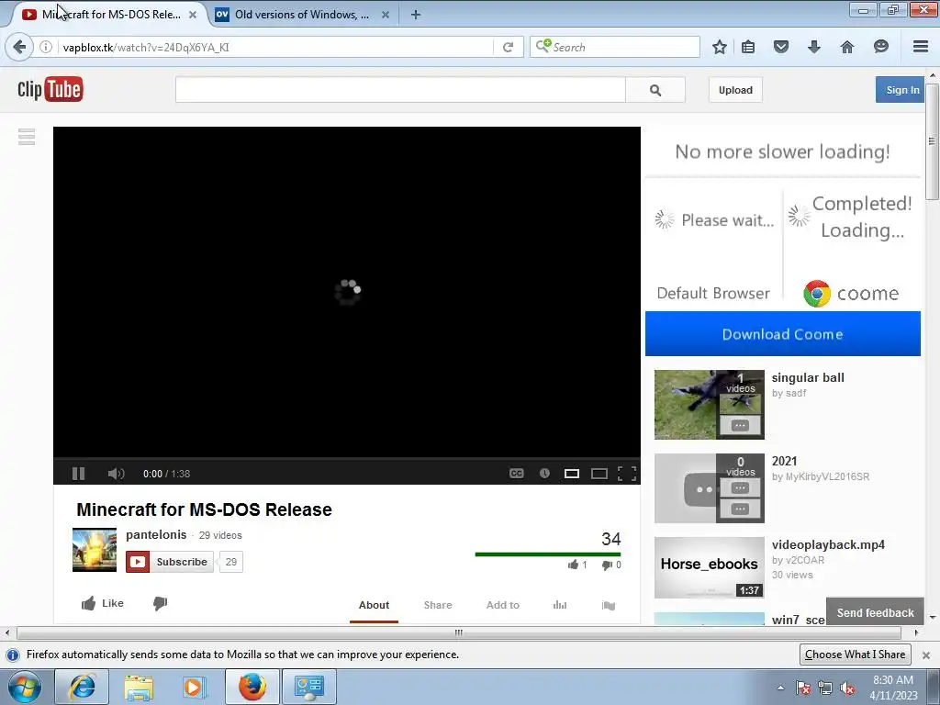Click the Upload button
Image resolution: width=940 pixels, height=705 pixels.
(735, 90)
